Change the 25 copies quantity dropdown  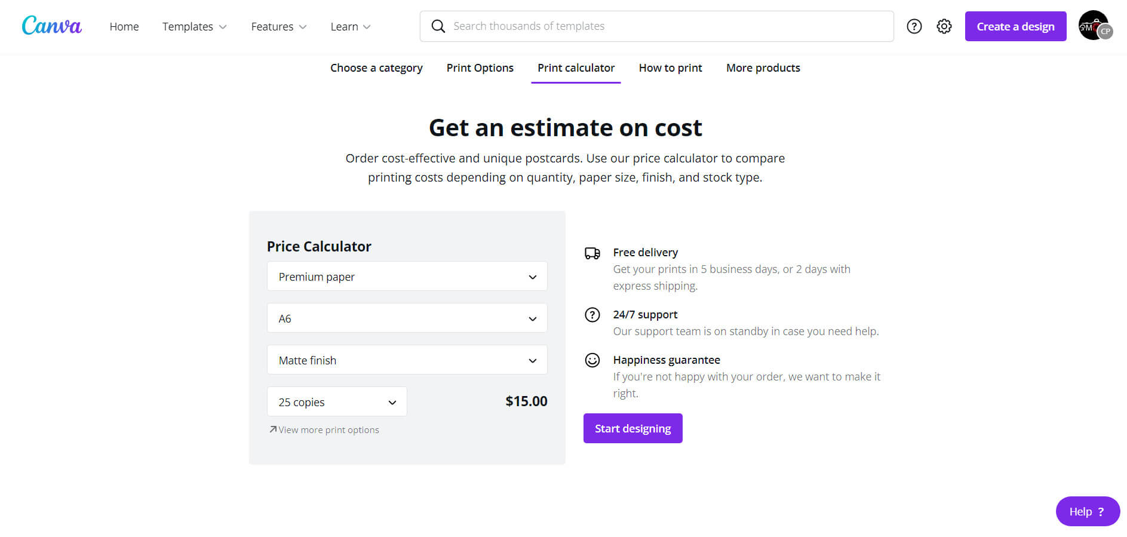point(337,402)
